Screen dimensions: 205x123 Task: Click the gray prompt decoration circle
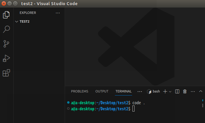pos(68,108)
